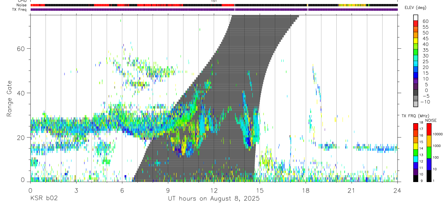Click the 100 label on NOISE bar
447x206 pixels.
click(436, 157)
